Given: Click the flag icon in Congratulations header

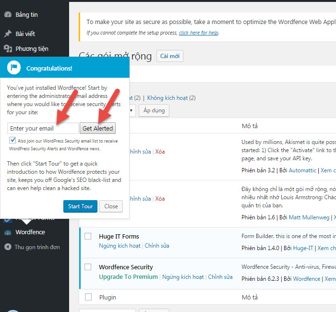Looking at the screenshot, I should [x=14, y=68].
